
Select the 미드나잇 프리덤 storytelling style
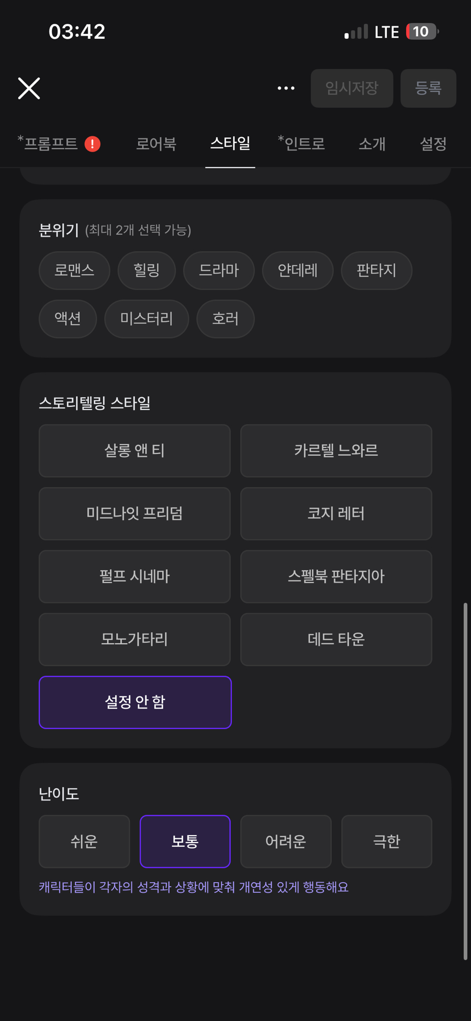click(135, 513)
